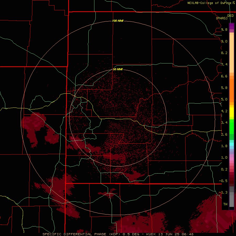Click the [PHAS] label above the legend
Viewport: 236px width, 236px height.
click(x=222, y=18)
